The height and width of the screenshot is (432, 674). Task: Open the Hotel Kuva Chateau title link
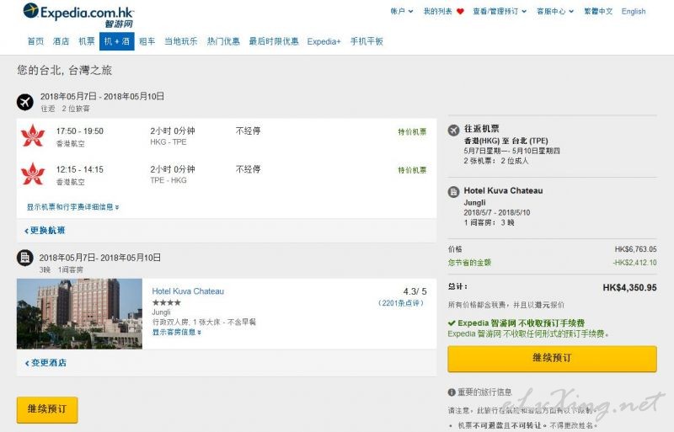click(x=188, y=291)
